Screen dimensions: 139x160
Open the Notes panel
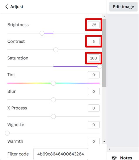122,158
